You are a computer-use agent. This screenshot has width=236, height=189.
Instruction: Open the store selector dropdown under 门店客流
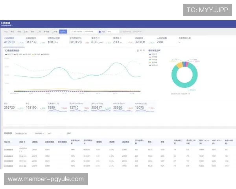click(x=8, y=26)
